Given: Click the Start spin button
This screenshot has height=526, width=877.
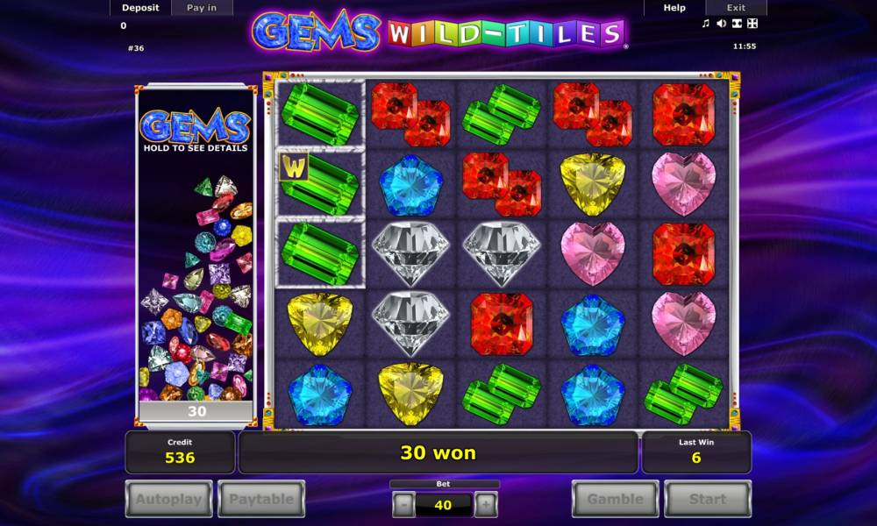Looking at the screenshot, I should coord(708,499).
